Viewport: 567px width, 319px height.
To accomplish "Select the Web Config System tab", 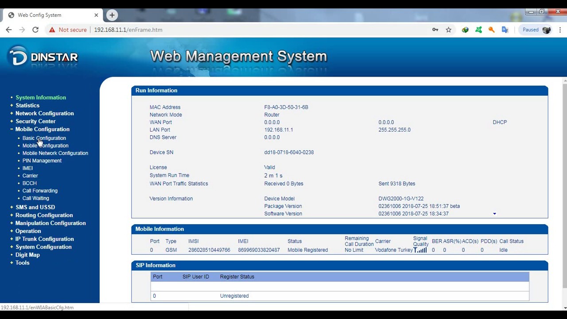I will (x=53, y=15).
